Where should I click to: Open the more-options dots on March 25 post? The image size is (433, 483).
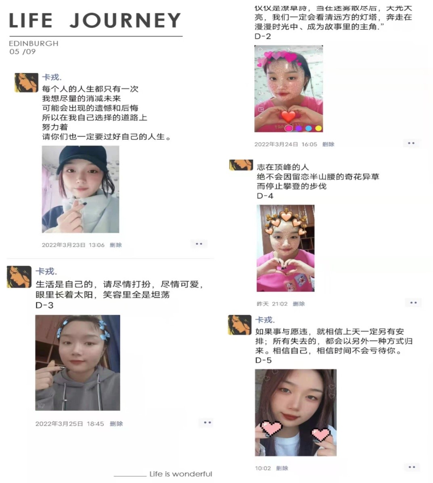(x=207, y=423)
